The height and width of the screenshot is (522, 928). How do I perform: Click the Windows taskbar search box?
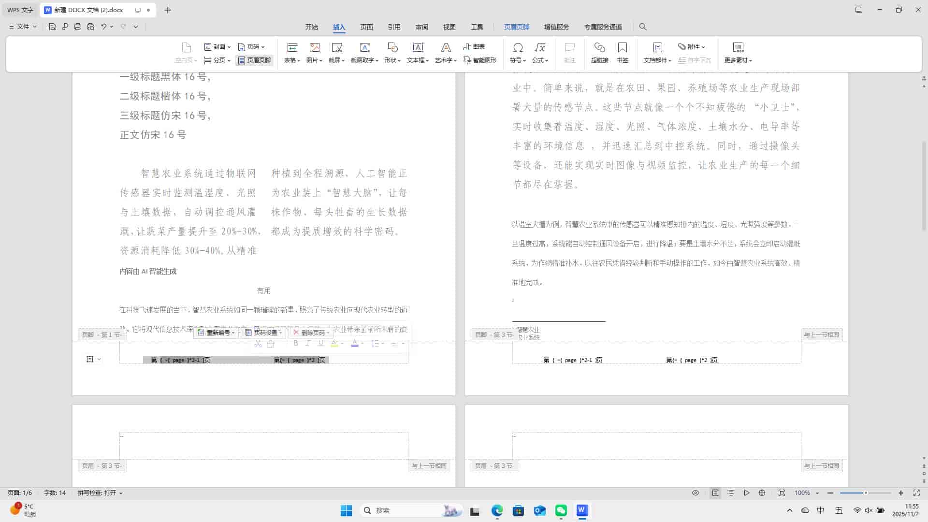tap(411, 510)
